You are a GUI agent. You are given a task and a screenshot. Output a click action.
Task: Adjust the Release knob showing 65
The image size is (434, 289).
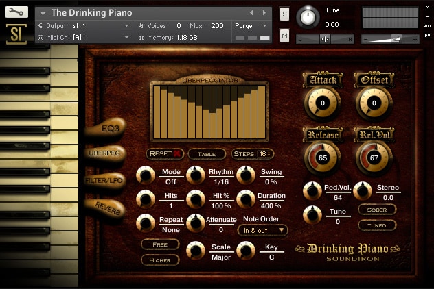pyautogui.click(x=323, y=158)
